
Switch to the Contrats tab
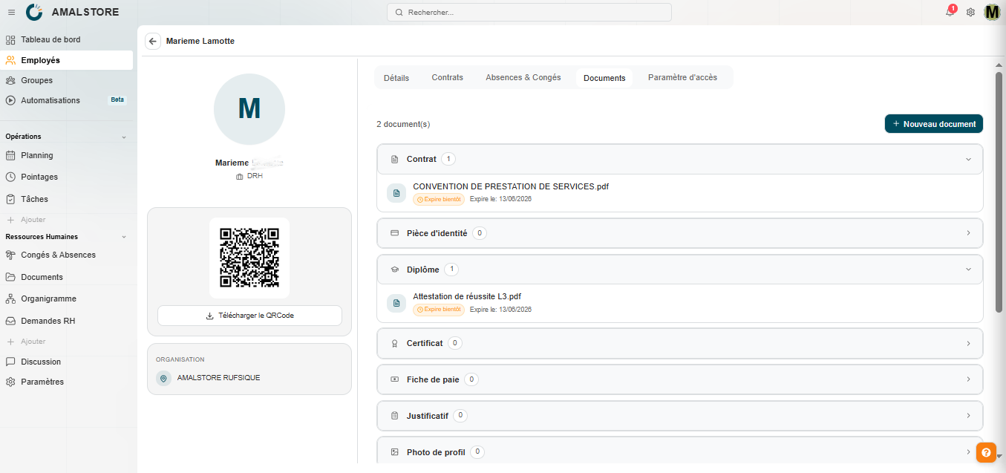tap(448, 78)
